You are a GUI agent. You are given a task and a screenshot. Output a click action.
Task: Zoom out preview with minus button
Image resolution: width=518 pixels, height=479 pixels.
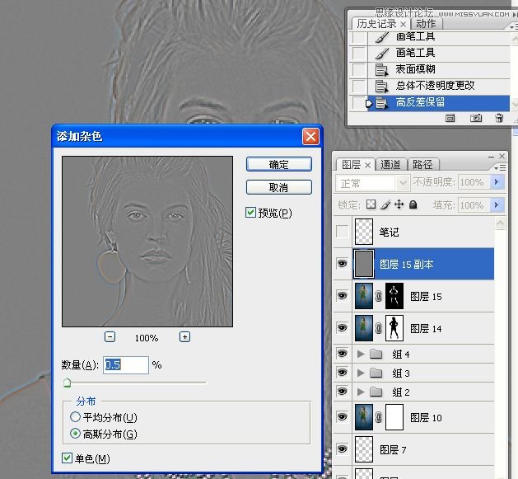click(x=110, y=337)
